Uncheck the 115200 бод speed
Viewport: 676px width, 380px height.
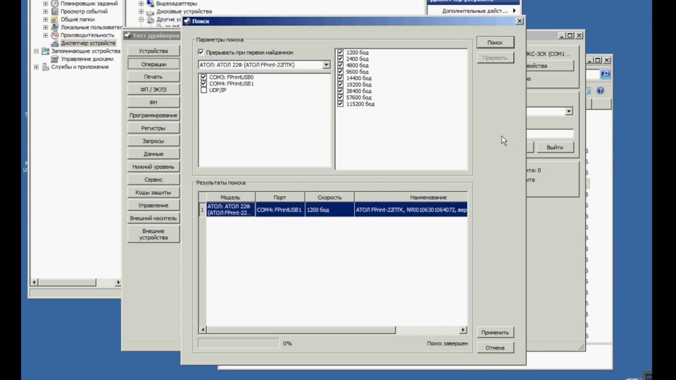341,104
